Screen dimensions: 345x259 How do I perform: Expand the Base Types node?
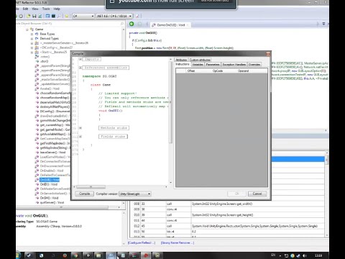coord(32,34)
